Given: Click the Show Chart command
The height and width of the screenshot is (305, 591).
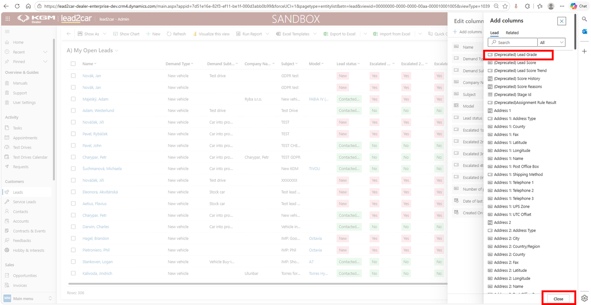Looking at the screenshot, I should 126,34.
